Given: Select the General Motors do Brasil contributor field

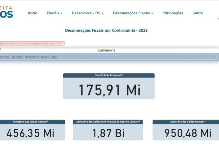Looking at the screenshot, I should pyautogui.click(x=108, y=57).
